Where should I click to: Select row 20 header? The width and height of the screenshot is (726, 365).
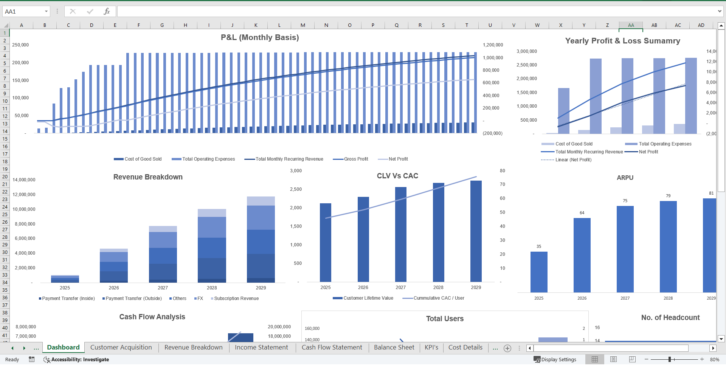[x=5, y=176]
